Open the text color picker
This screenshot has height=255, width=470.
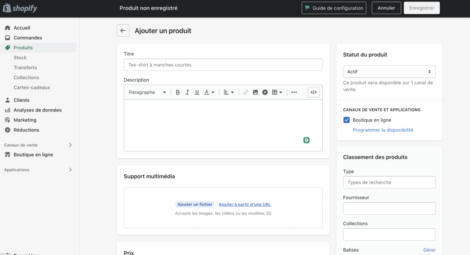[209, 92]
